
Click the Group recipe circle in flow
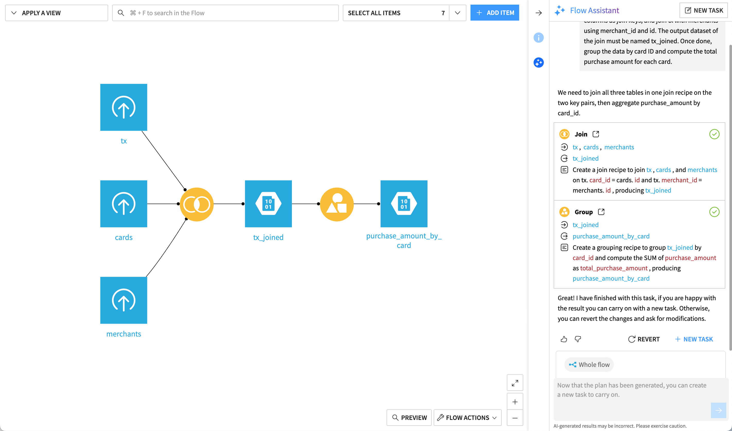tap(336, 204)
